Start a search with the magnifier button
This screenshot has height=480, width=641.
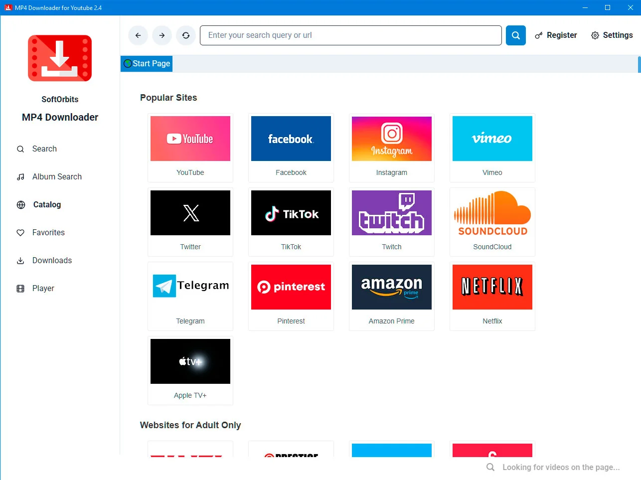tap(515, 35)
